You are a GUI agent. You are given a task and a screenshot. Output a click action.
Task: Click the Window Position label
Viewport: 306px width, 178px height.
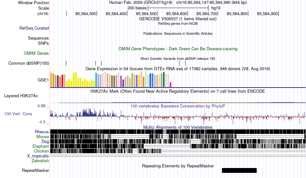click(33, 3)
